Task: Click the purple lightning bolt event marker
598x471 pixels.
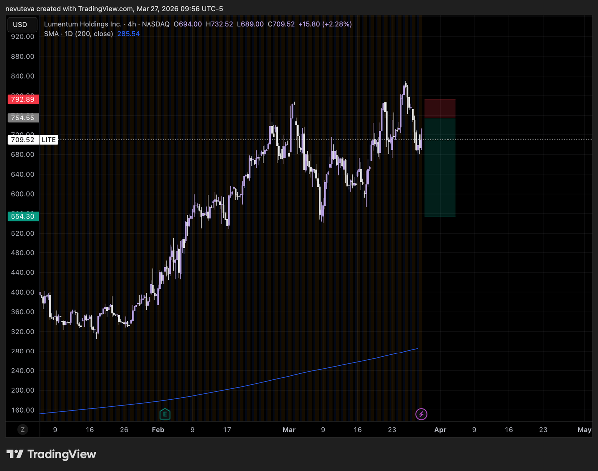Action: coord(421,414)
